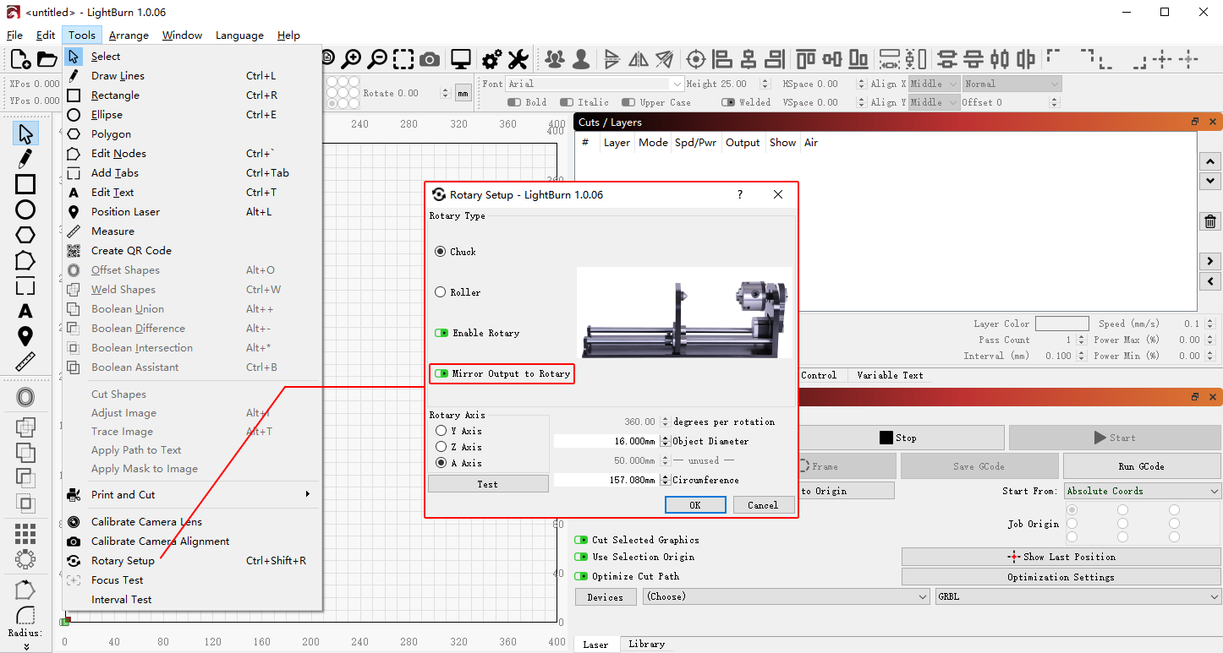Viewport: 1223px width, 653px height.
Task: Click the Zoom In magnifier icon
Action: (x=351, y=59)
